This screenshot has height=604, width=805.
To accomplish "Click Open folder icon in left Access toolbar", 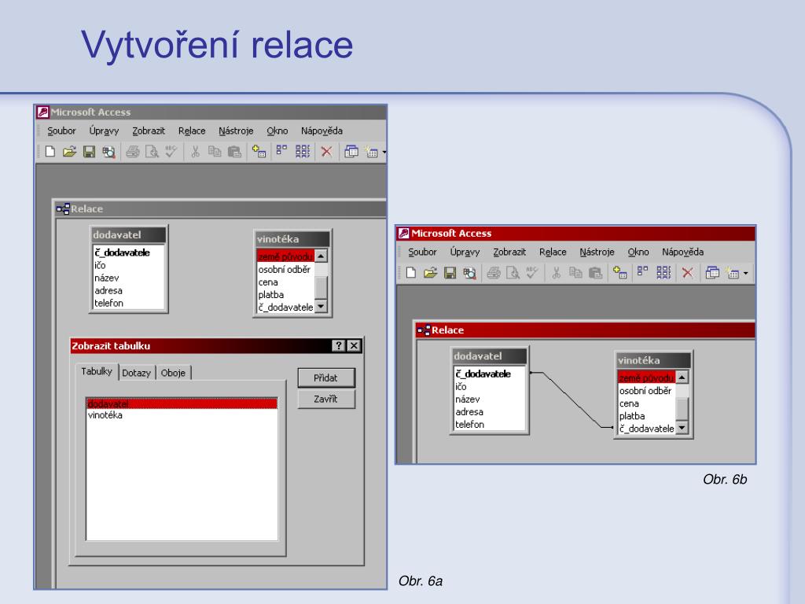I will coord(69,152).
